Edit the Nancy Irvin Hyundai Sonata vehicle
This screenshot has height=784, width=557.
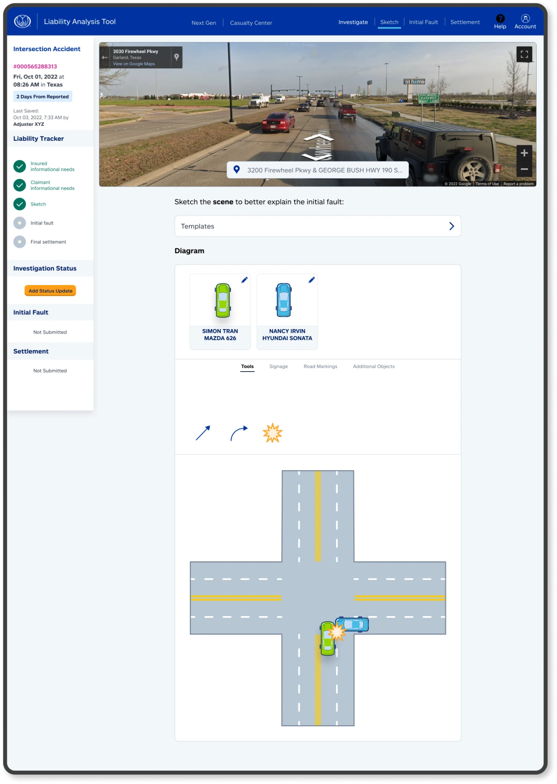coord(311,280)
